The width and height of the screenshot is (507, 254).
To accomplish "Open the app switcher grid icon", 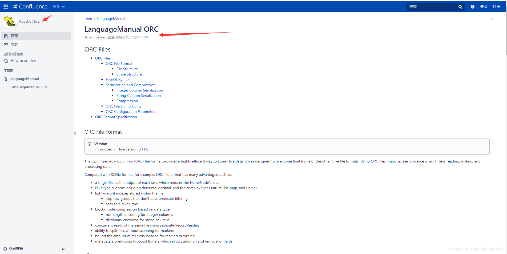I will point(6,7).
